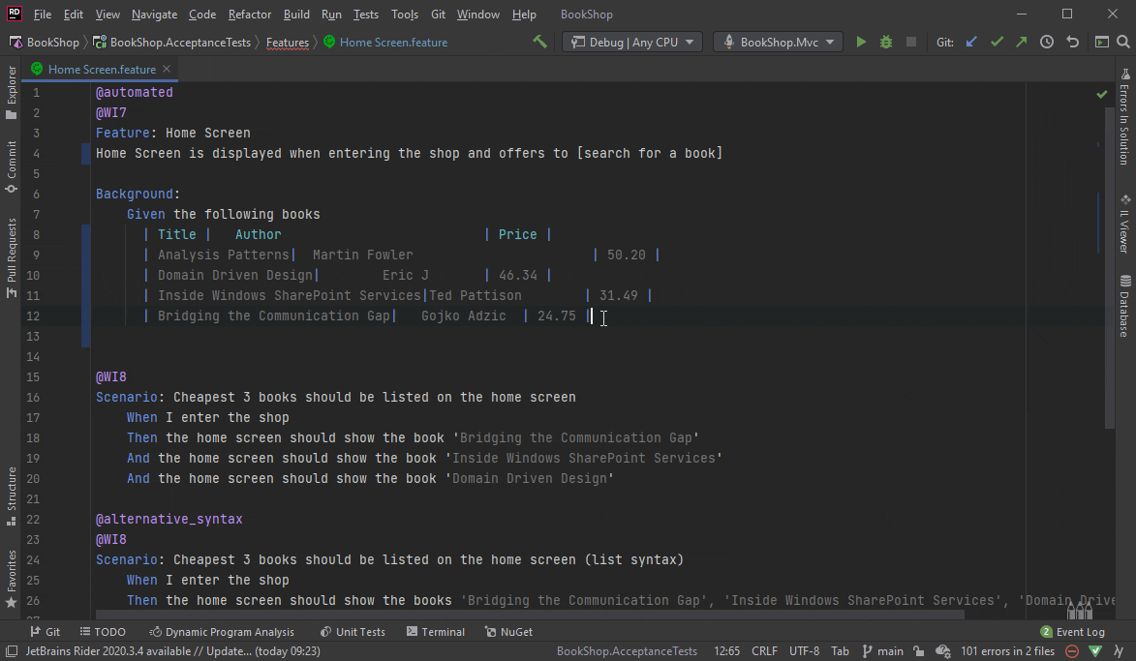Image resolution: width=1136 pixels, height=661 pixels.
Task: Open Git update (blue pull arrow) action
Action: [970, 42]
